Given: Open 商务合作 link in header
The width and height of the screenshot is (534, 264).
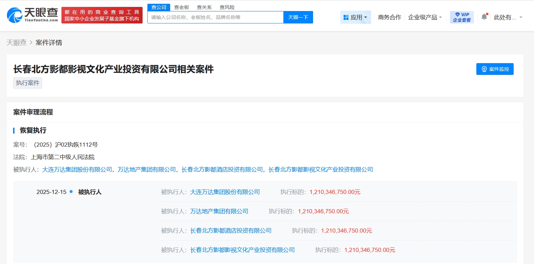Looking at the screenshot, I should (389, 17).
